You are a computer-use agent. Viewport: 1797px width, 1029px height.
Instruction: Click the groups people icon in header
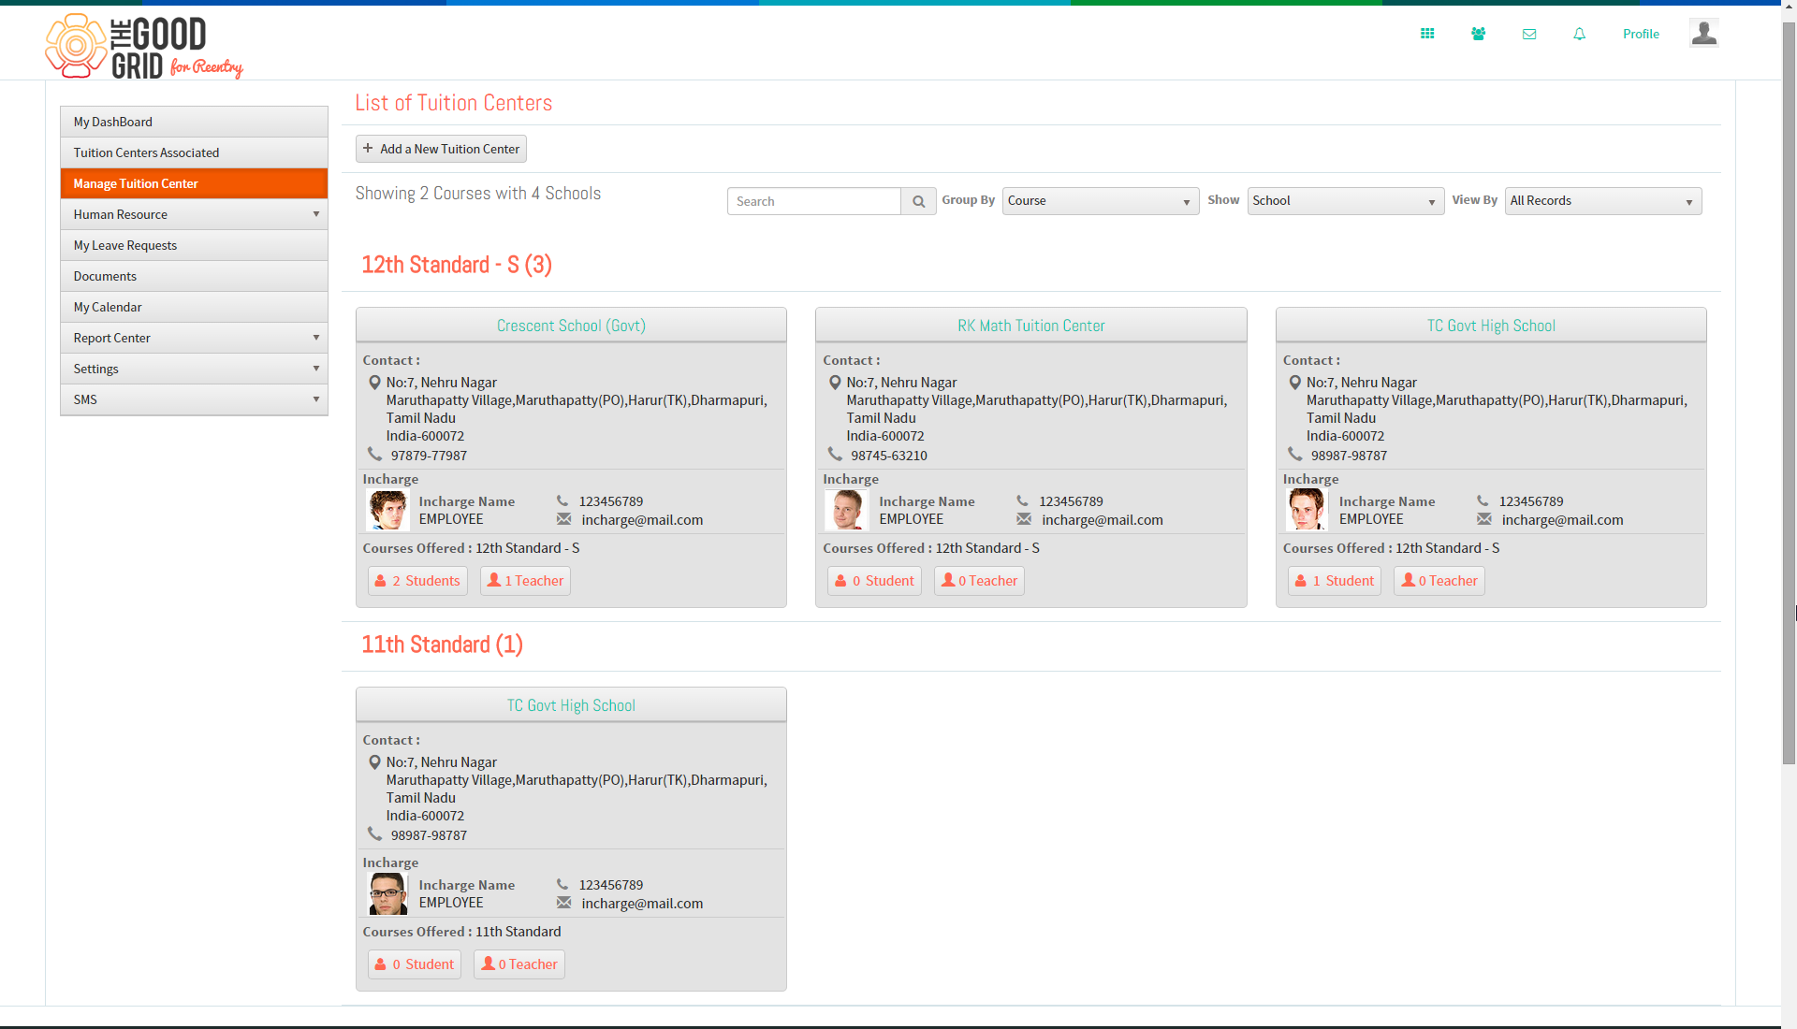[1478, 34]
